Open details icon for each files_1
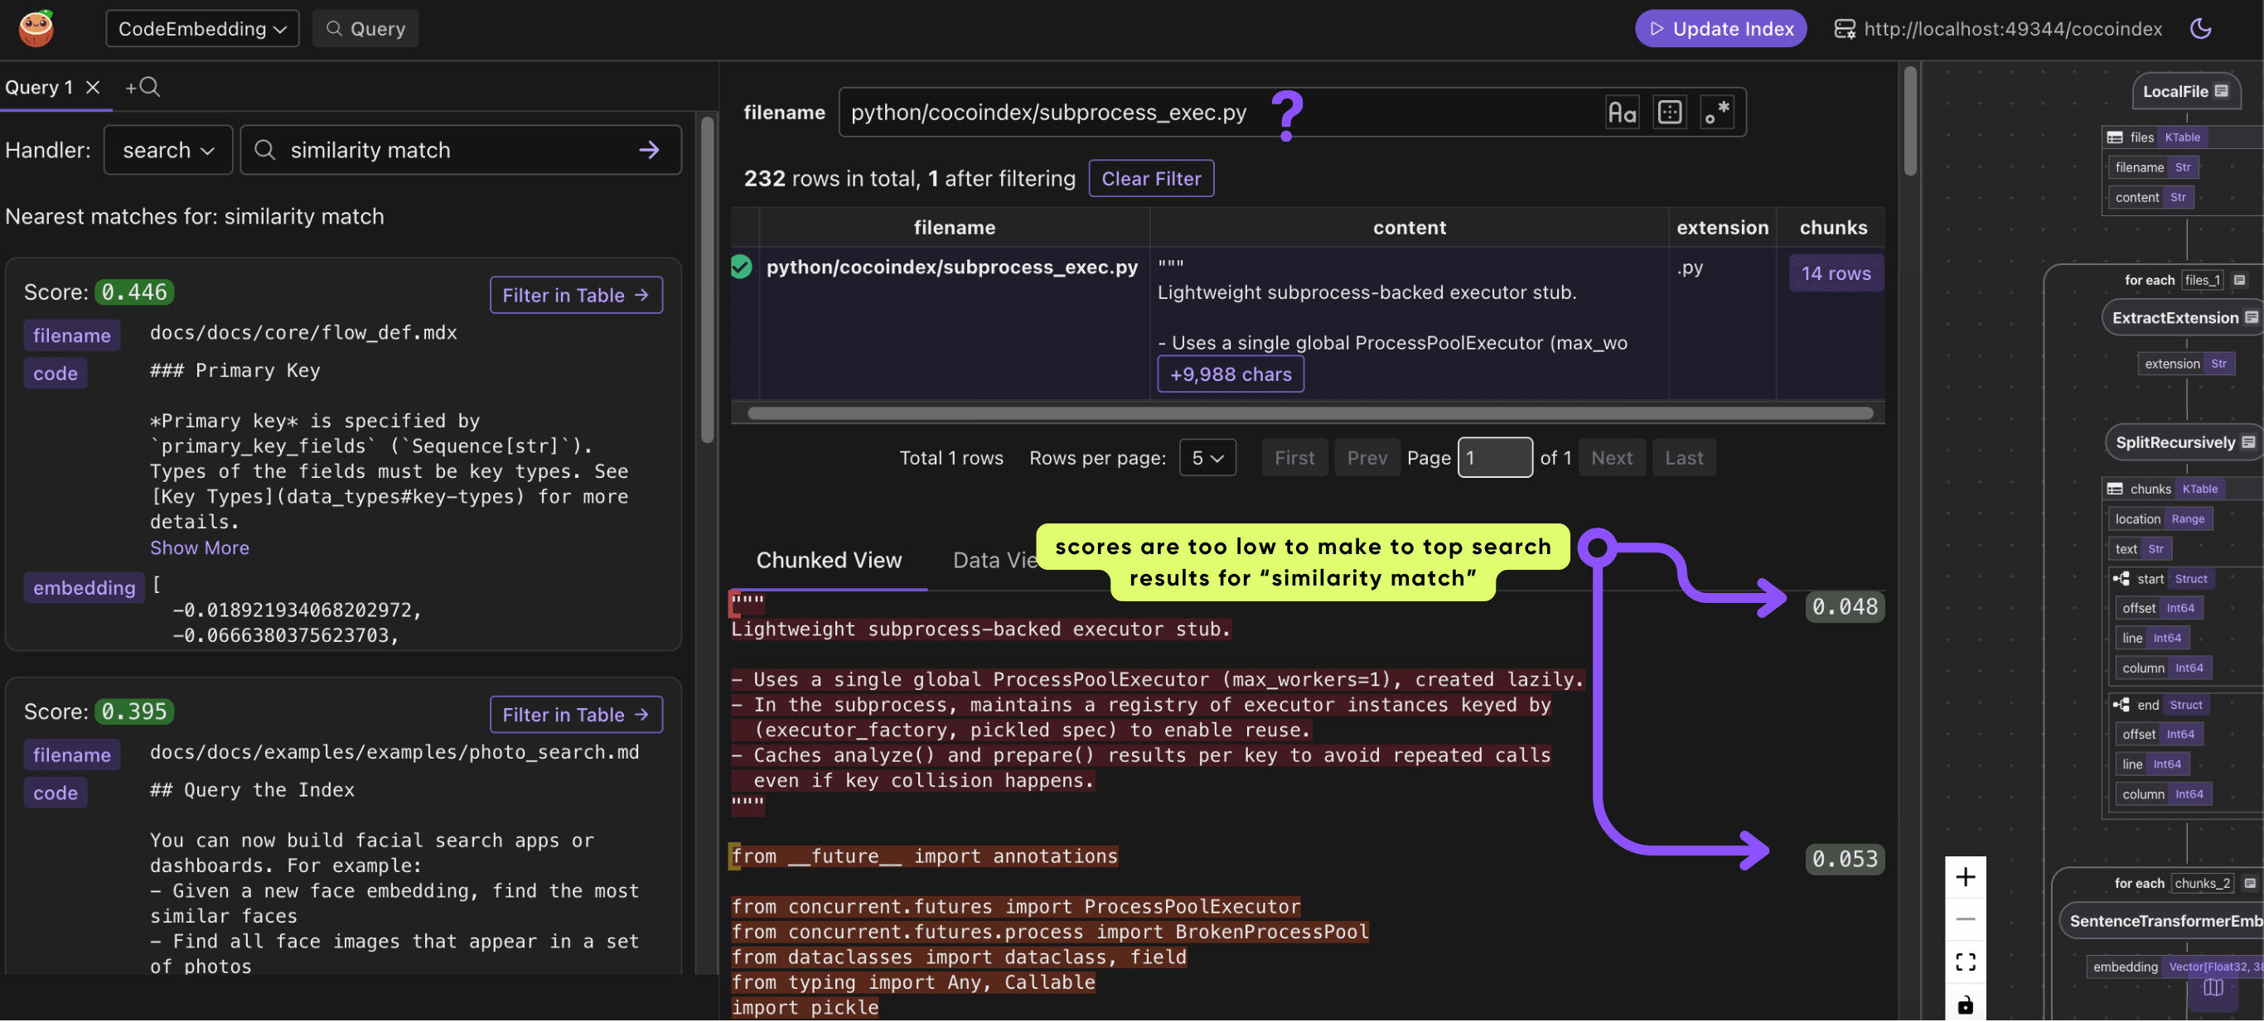This screenshot has height=1022, width=2264. [x=2239, y=280]
